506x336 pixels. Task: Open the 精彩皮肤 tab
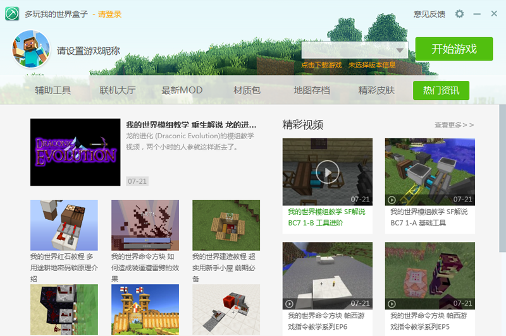[376, 90]
